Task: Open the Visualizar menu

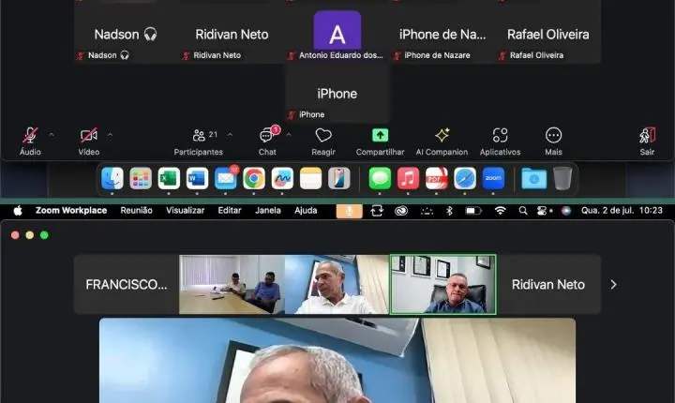Action: pos(185,211)
